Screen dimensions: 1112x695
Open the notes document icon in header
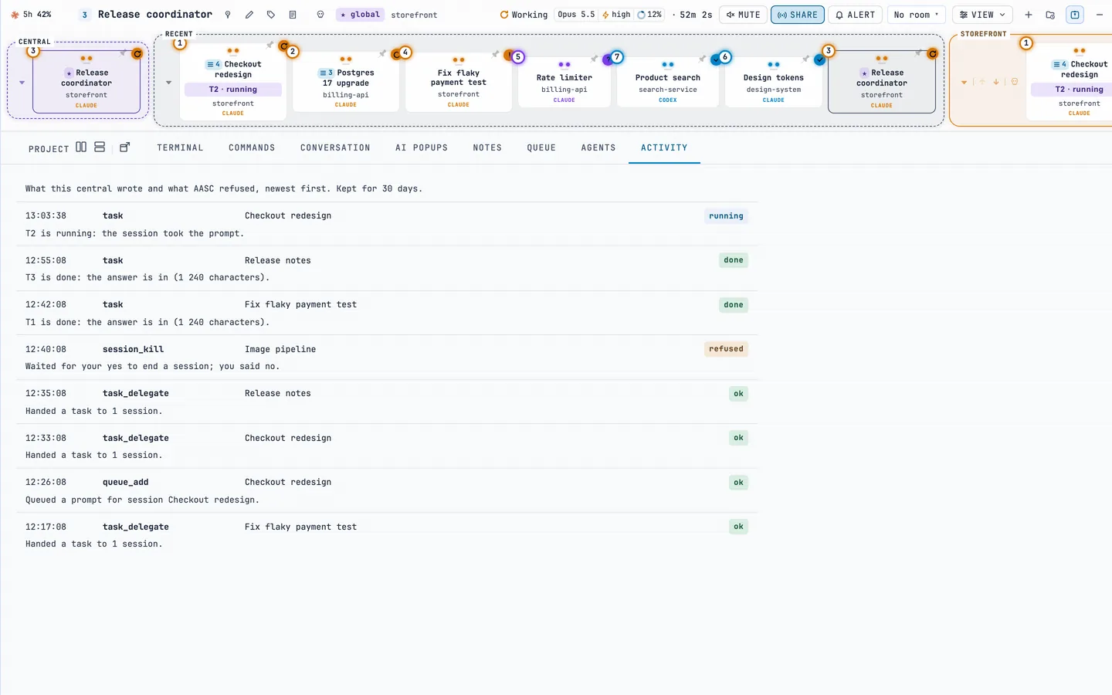tap(293, 15)
